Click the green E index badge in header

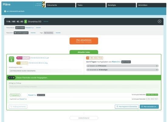click(x=26, y=22)
